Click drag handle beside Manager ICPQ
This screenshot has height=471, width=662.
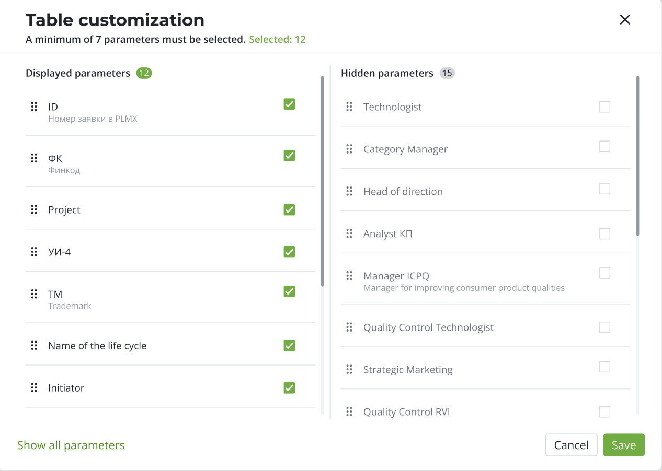click(349, 276)
